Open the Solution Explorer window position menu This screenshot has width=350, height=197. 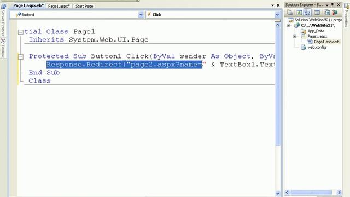(327, 5)
